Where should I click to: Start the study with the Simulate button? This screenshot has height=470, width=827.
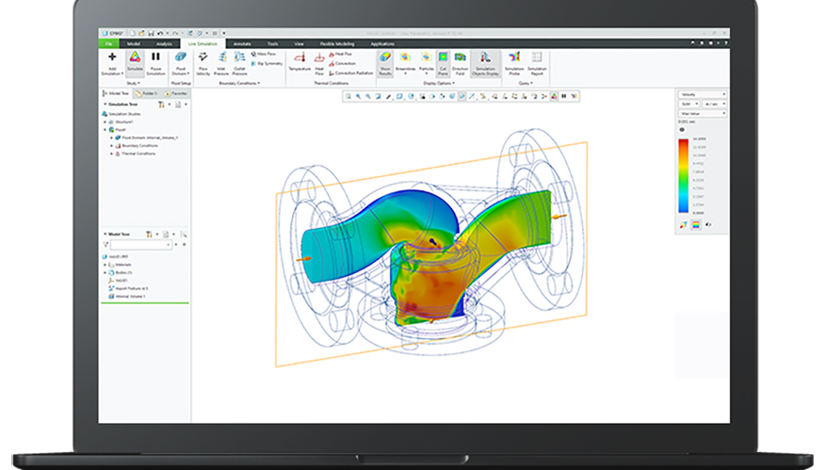coord(135,58)
